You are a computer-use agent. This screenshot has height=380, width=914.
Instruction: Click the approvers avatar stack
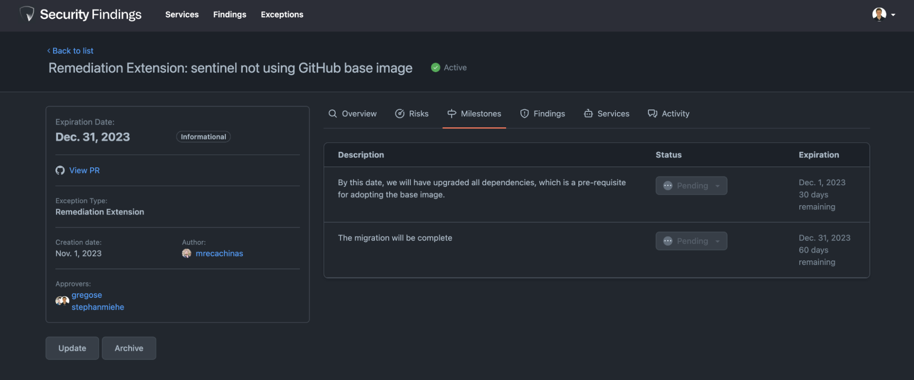tap(62, 301)
